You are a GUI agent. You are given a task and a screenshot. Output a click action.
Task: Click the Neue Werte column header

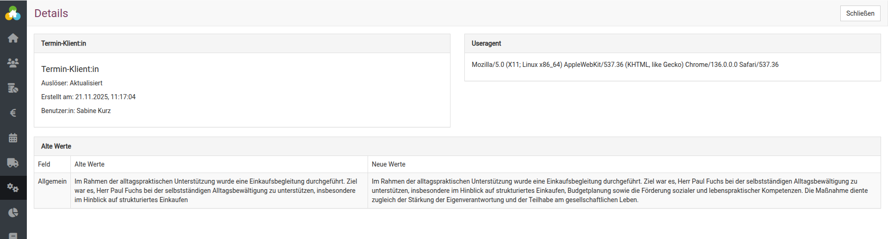tap(388, 164)
